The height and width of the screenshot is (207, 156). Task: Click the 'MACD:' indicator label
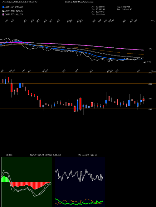pos(9,155)
